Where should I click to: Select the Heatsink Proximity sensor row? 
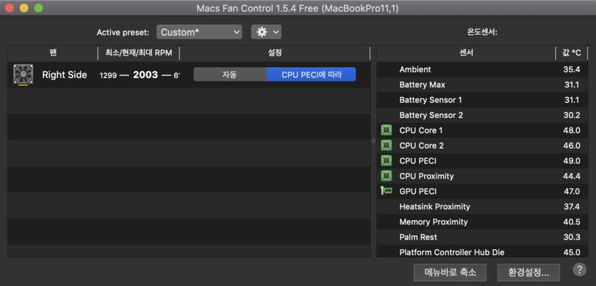coord(482,207)
